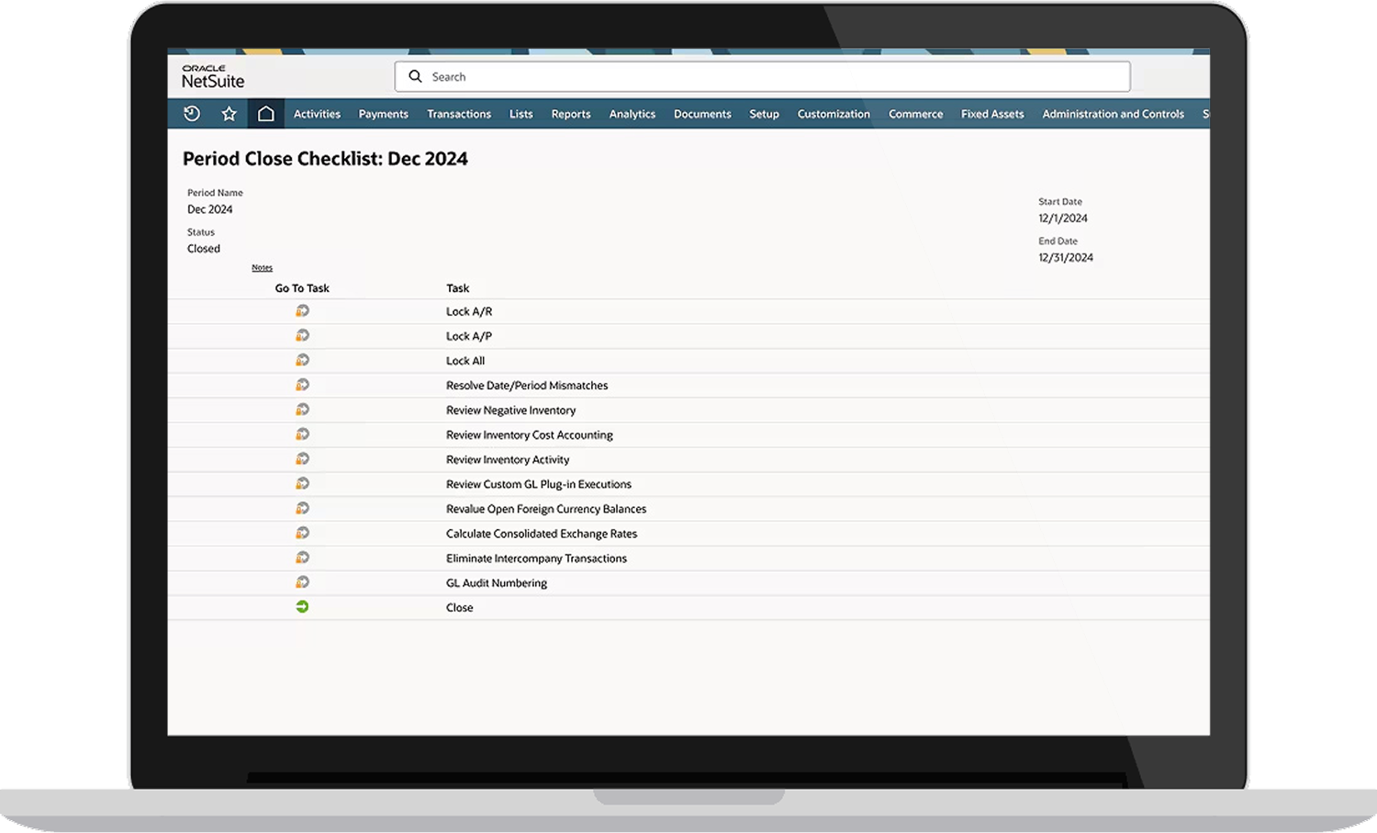The image size is (1377, 833).
Task: Click the Oracle NetSuite logo
Action: click(213, 77)
